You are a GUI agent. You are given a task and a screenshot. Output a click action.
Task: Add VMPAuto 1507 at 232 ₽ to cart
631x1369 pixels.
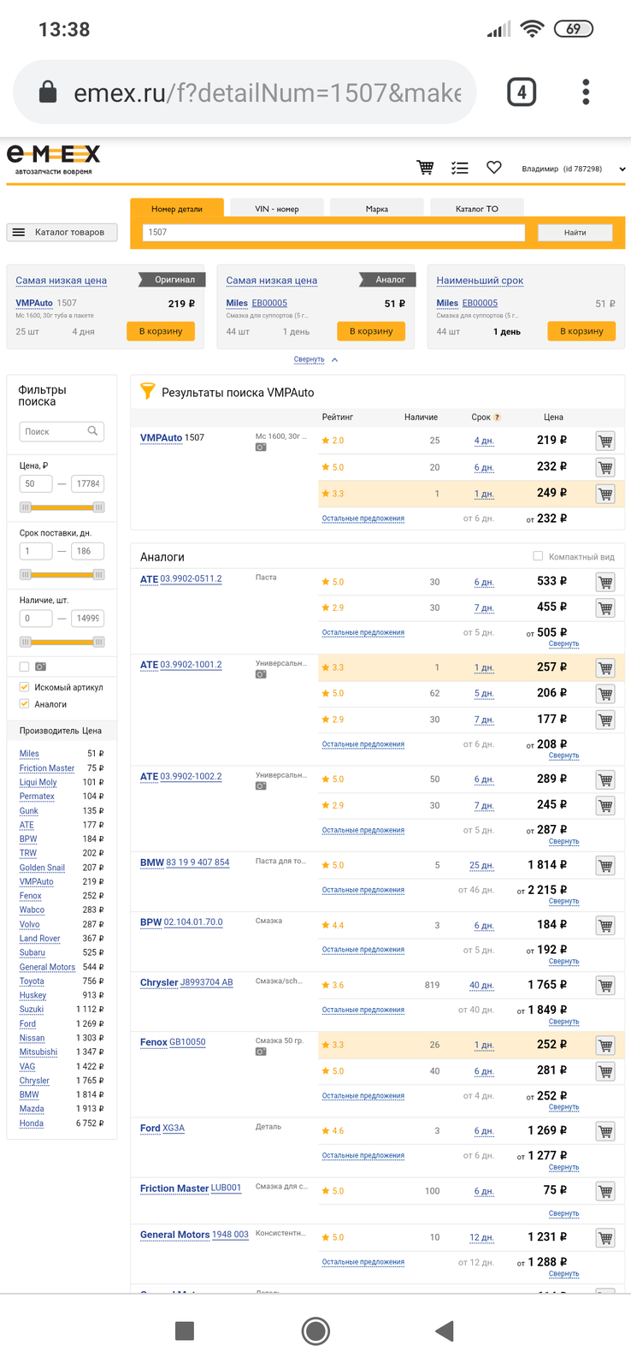point(605,467)
